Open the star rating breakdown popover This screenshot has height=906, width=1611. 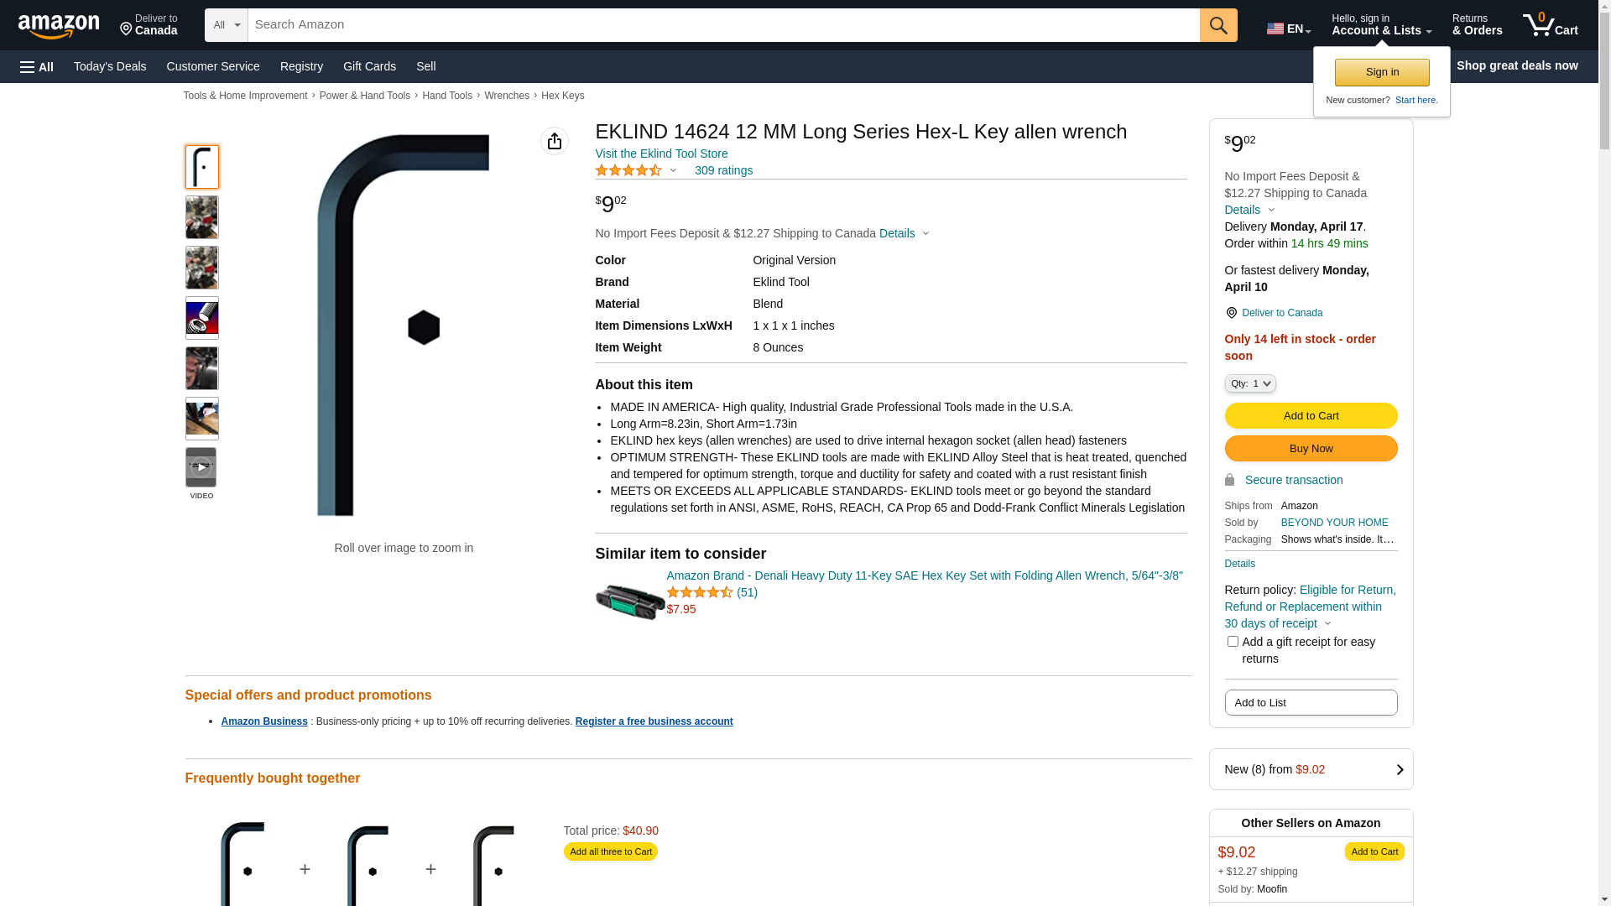click(636, 170)
